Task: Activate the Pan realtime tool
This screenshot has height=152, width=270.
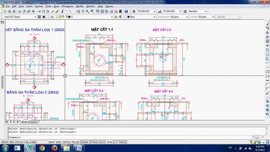Action: (x=78, y=11)
